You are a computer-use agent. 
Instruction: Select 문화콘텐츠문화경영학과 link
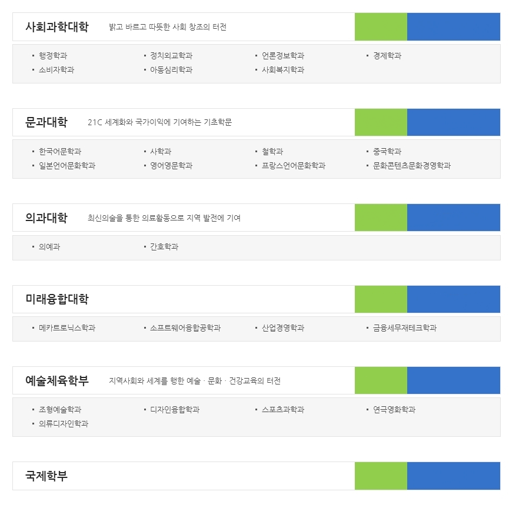(x=412, y=166)
